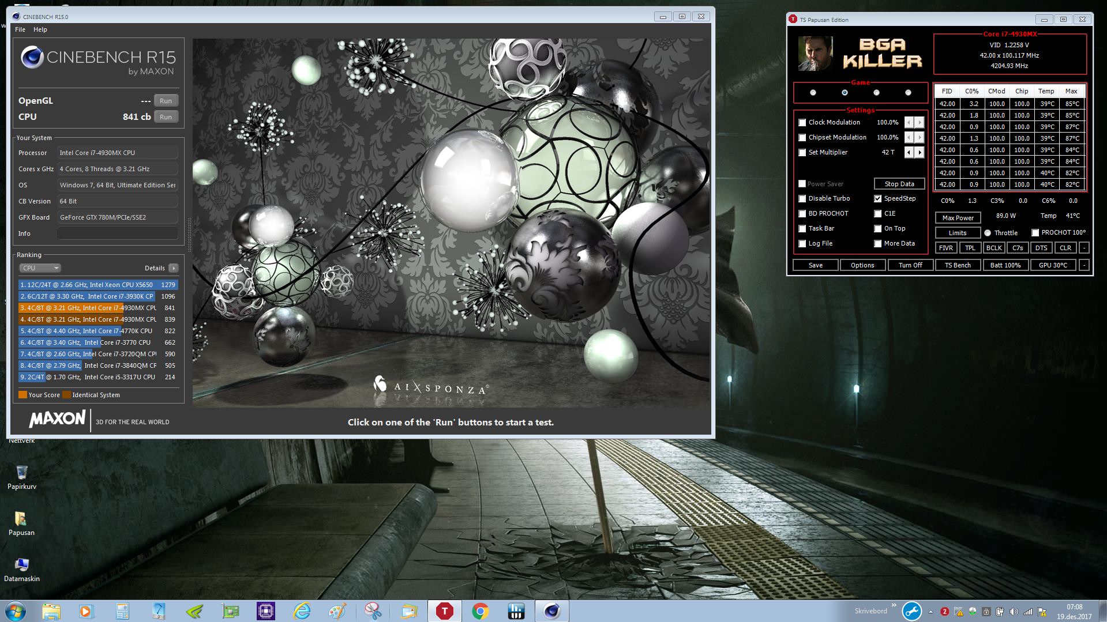Click the Info input field

click(x=117, y=233)
